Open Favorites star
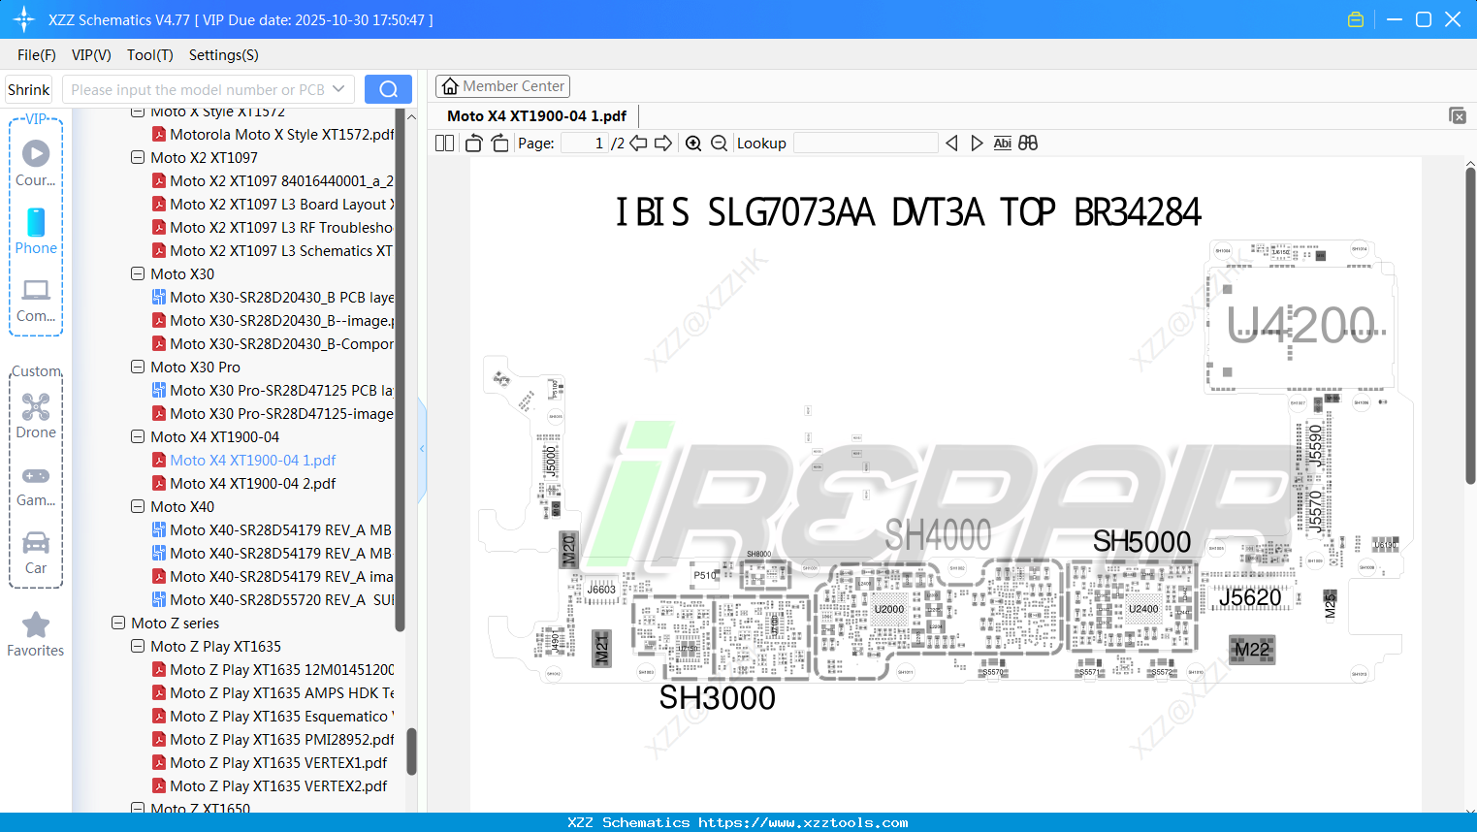 click(x=36, y=634)
